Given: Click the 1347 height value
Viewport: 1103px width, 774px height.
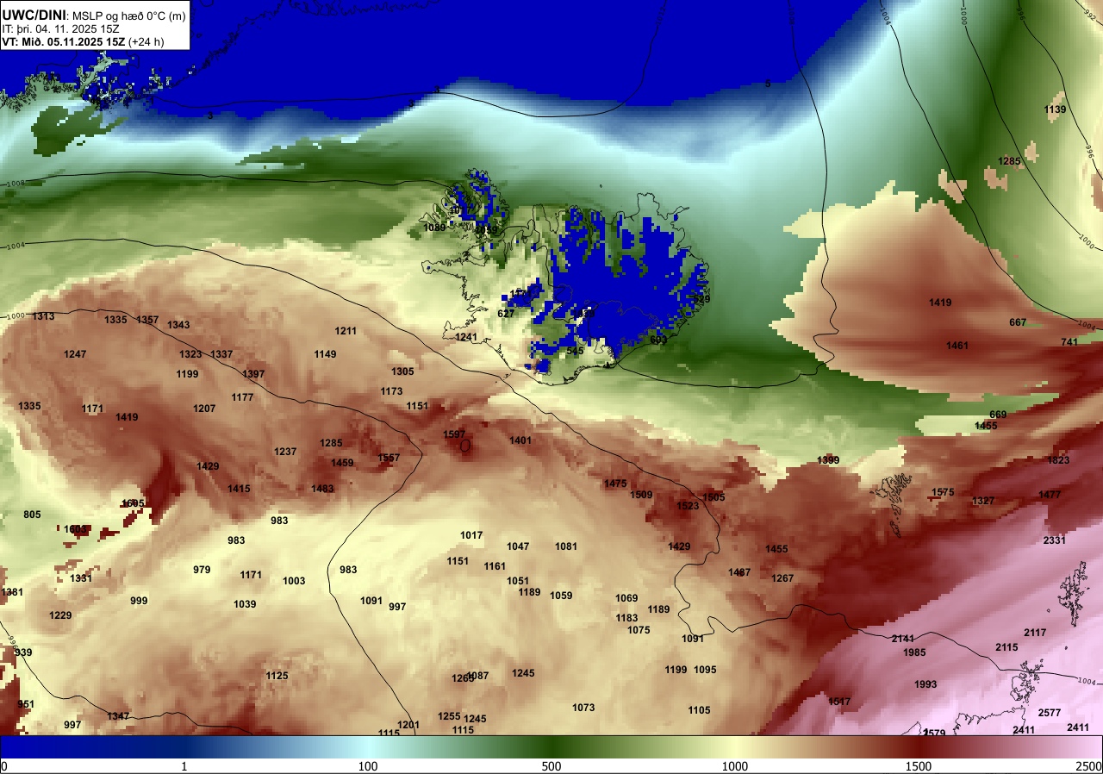Looking at the screenshot, I should (x=118, y=716).
